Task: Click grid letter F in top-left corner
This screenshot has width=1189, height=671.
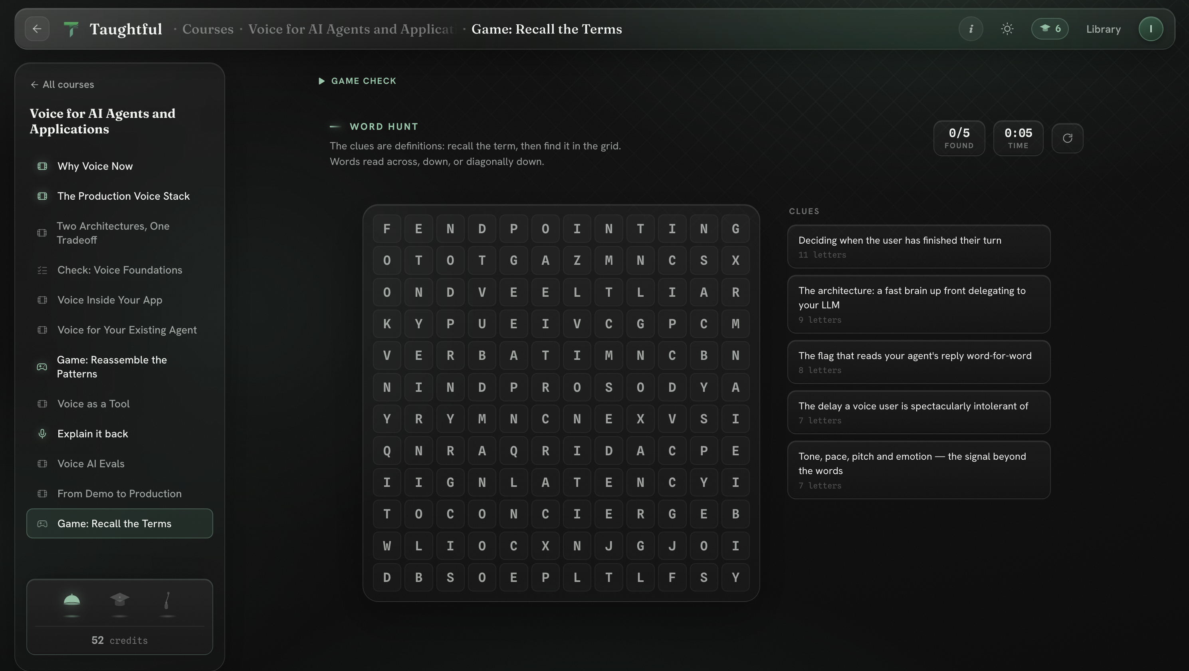Action: 387,229
